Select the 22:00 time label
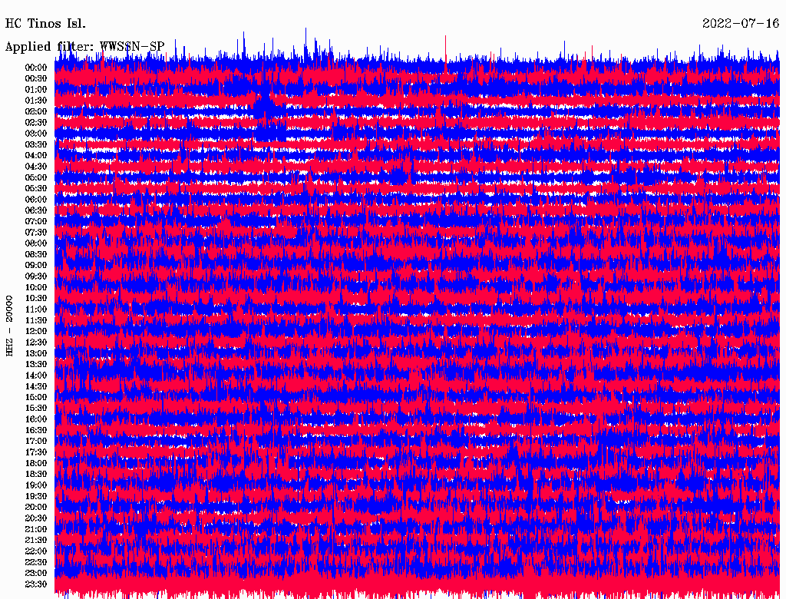This screenshot has width=786, height=599. pyautogui.click(x=36, y=551)
